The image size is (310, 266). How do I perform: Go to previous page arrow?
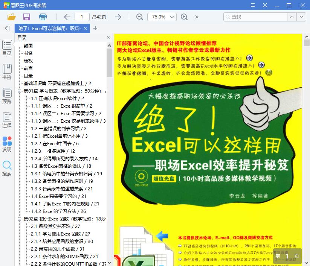(67, 17)
